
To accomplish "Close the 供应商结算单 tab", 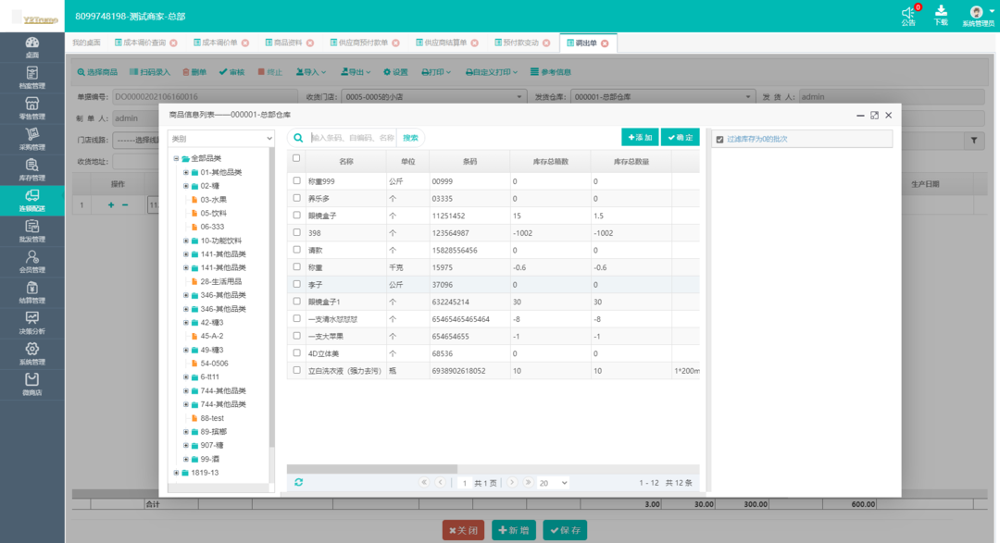I will (474, 43).
